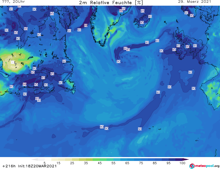Select the map title '2m Relative Feuchte [%]'
This screenshot has height=169, width=220.
coord(111,3)
